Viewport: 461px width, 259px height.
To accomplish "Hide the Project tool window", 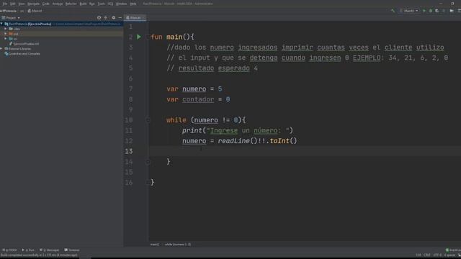I will point(120,17).
